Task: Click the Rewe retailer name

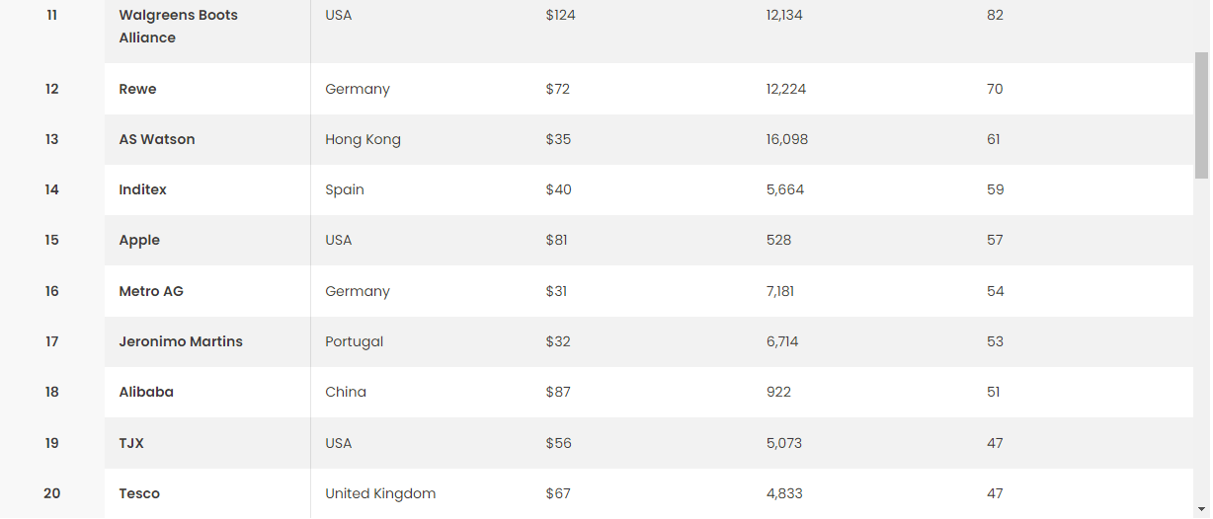Action: tap(137, 89)
